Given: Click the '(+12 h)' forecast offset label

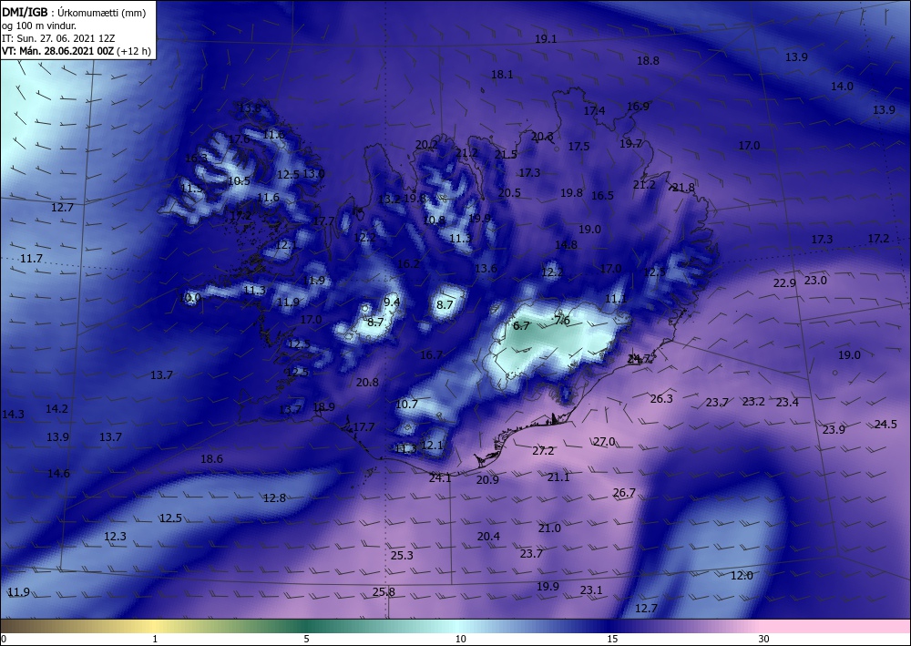Looking at the screenshot, I should 134,51.
